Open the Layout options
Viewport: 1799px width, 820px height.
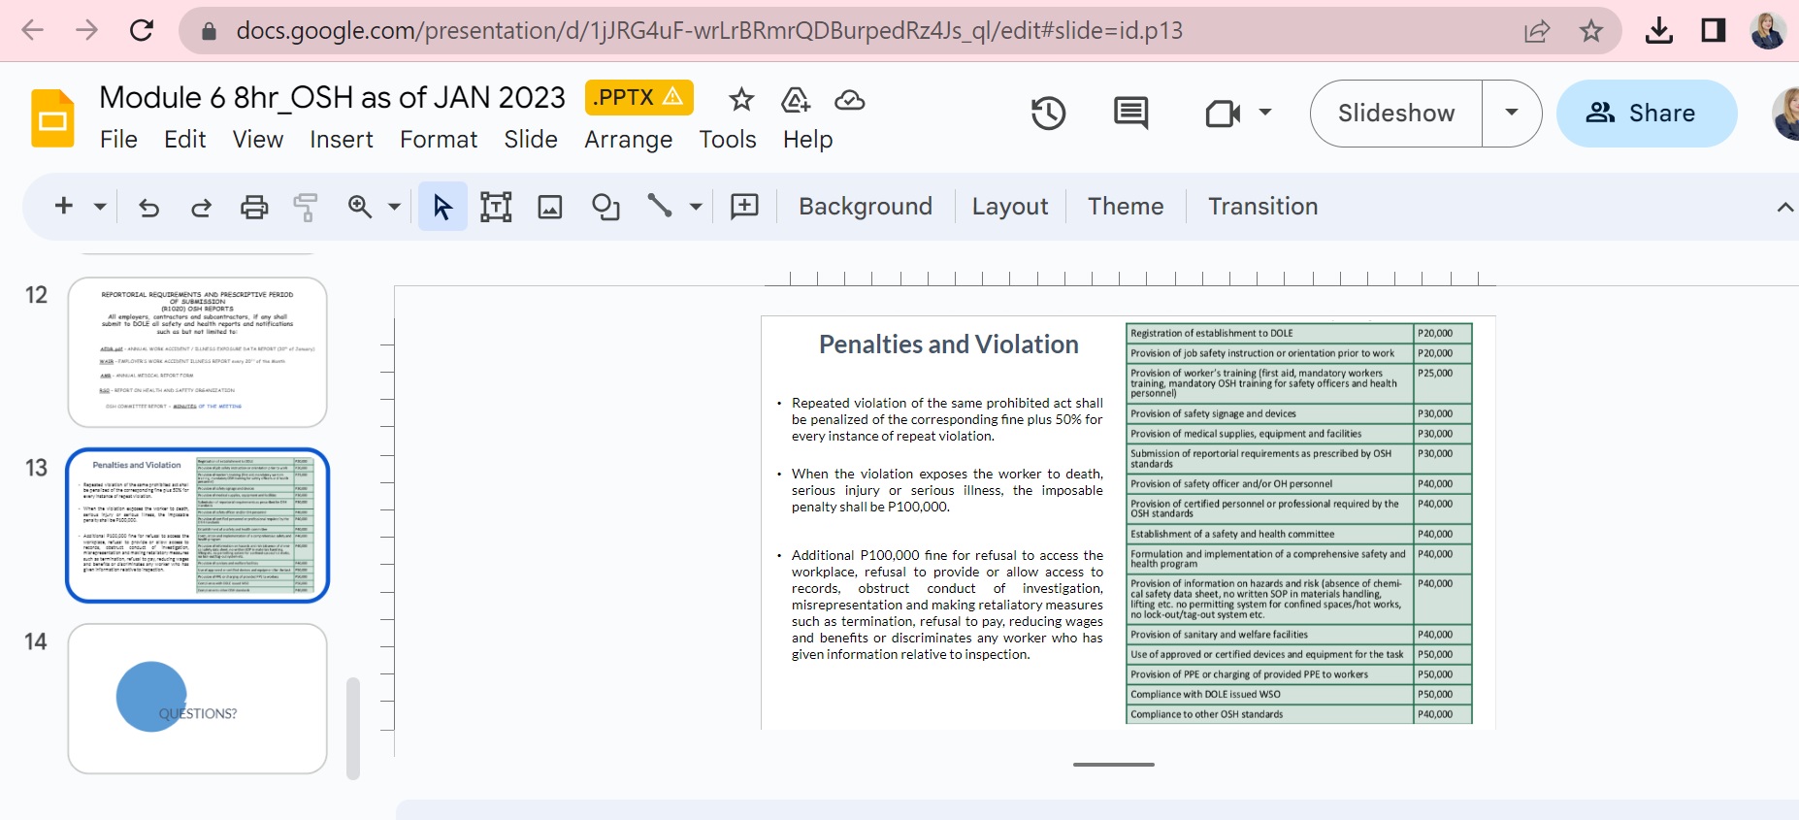coord(1010,207)
